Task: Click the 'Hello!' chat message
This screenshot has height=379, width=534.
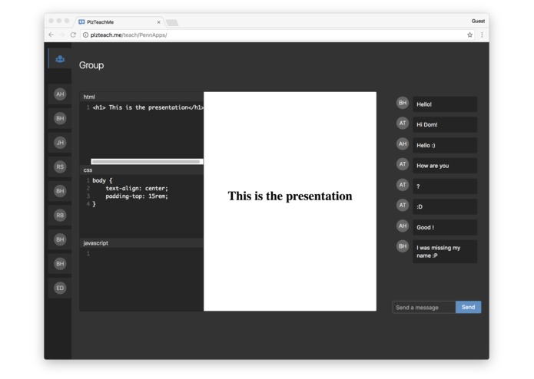Action: point(445,104)
